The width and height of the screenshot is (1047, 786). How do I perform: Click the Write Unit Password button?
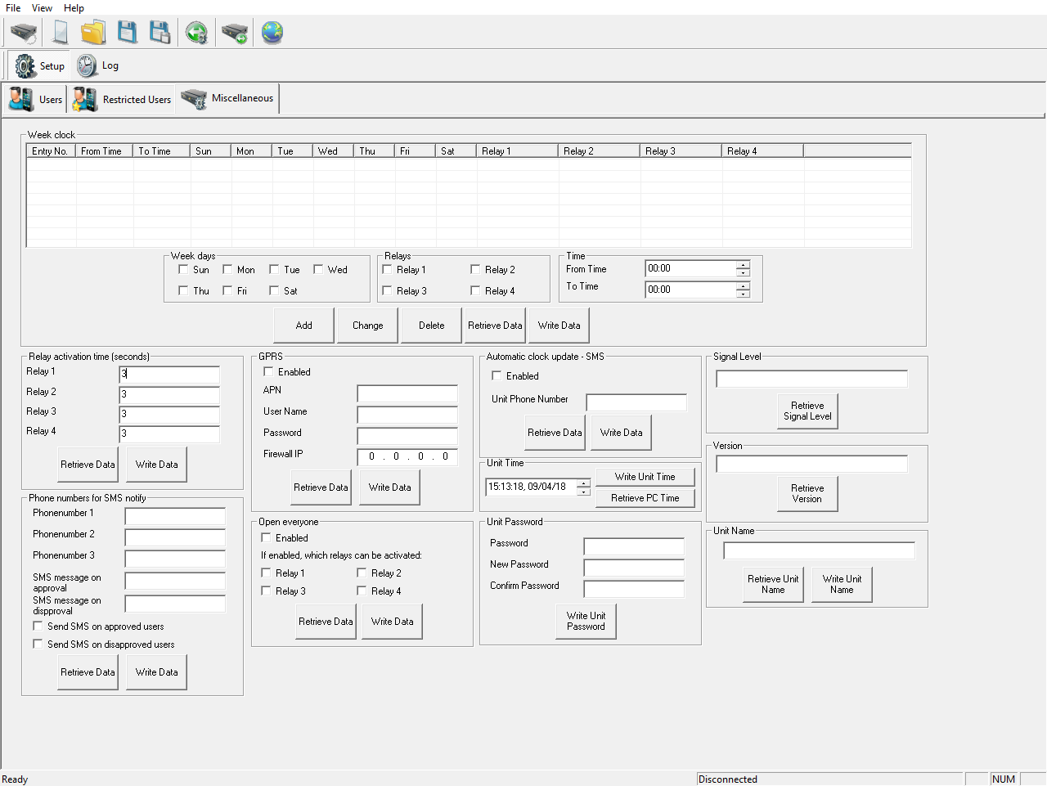pyautogui.click(x=586, y=622)
